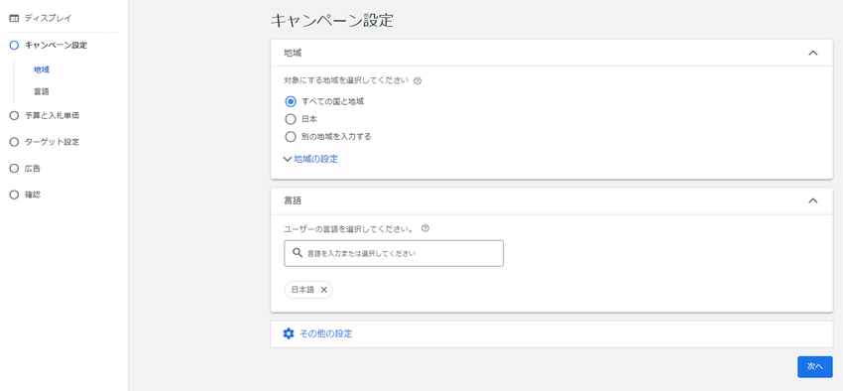
Task: Collapse the 言語 section with its chevron
Action: click(x=813, y=200)
